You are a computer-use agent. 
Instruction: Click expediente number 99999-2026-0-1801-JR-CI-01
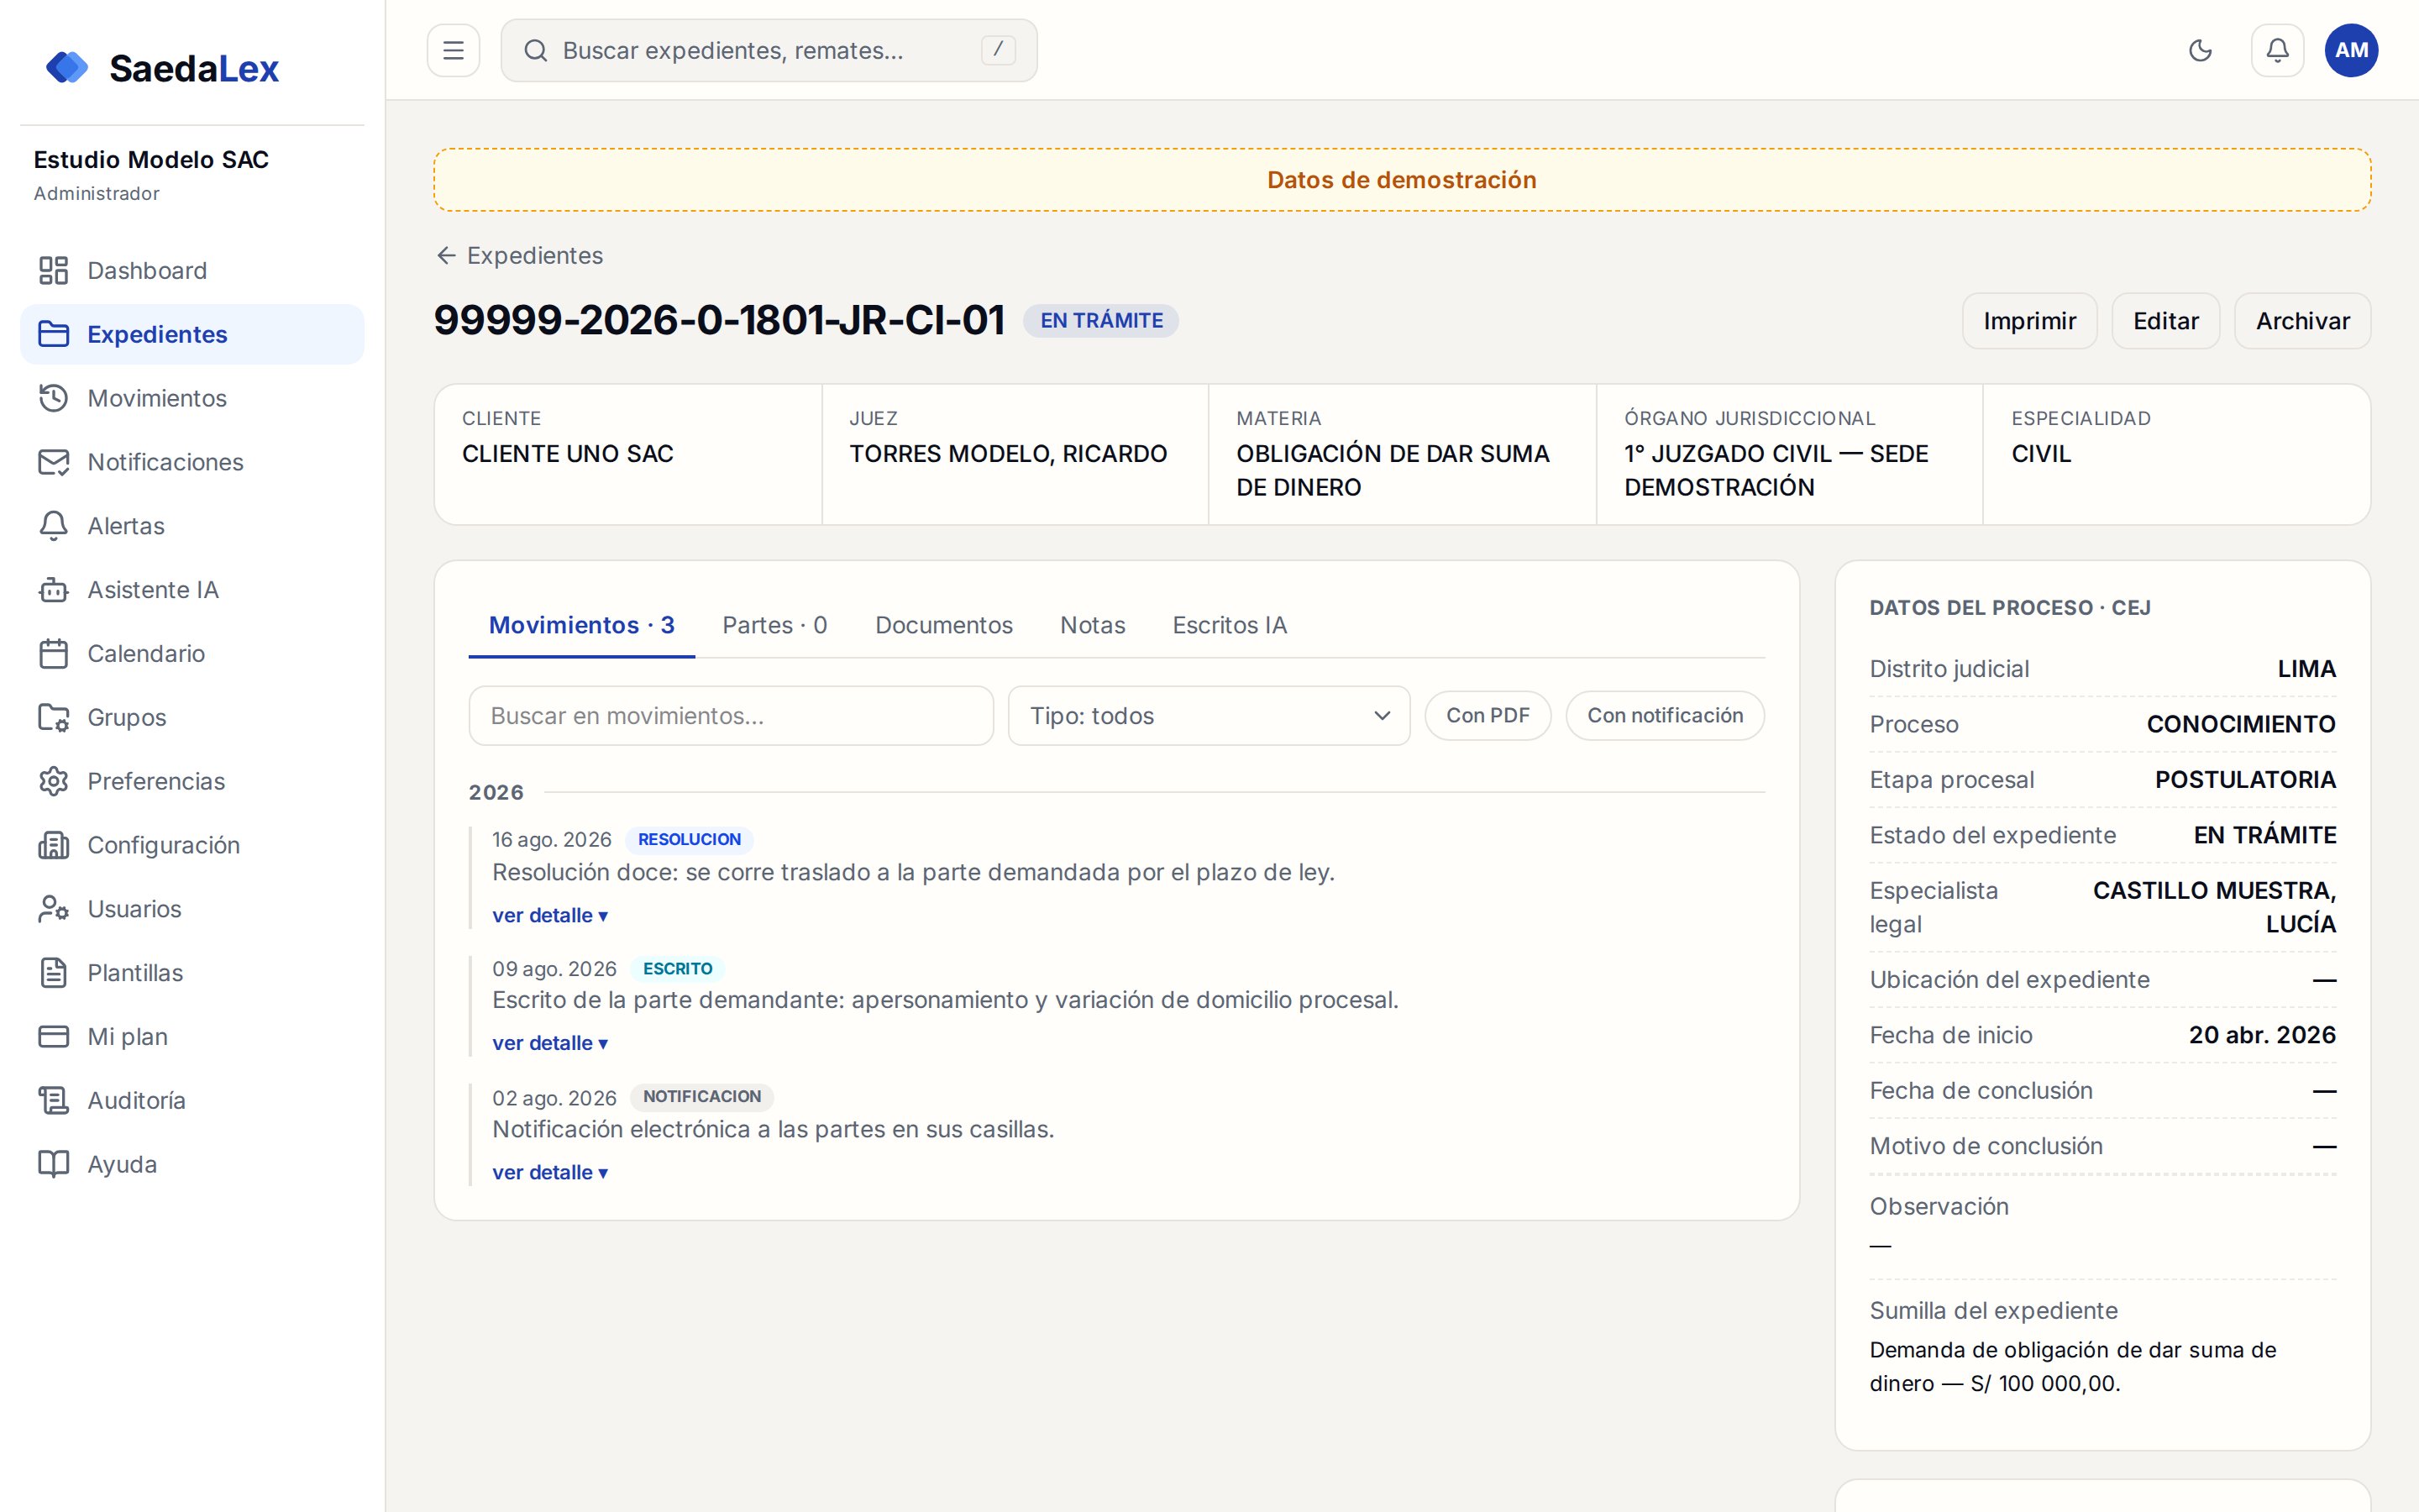point(719,321)
